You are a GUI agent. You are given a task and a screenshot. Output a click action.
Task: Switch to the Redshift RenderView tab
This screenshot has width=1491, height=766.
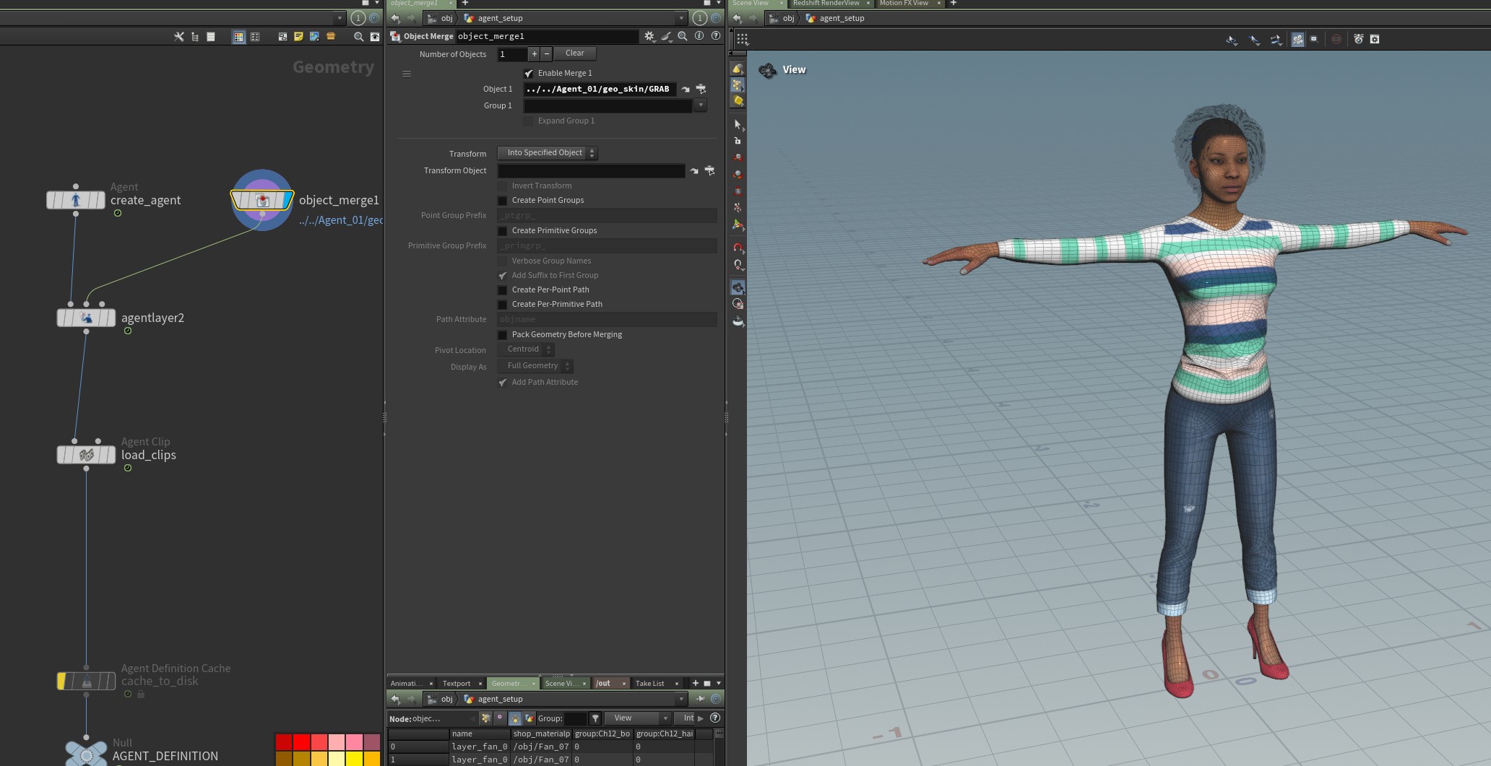click(826, 4)
